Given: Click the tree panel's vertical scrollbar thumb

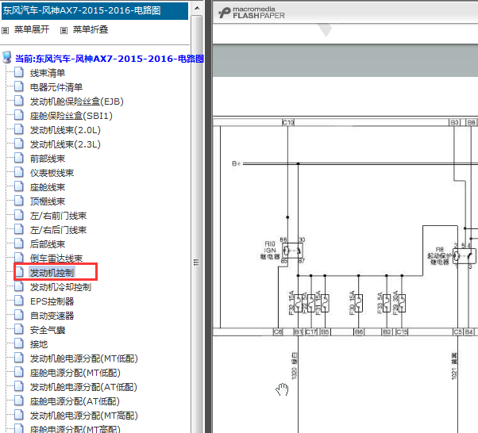Looking at the screenshot, I should [197, 262].
